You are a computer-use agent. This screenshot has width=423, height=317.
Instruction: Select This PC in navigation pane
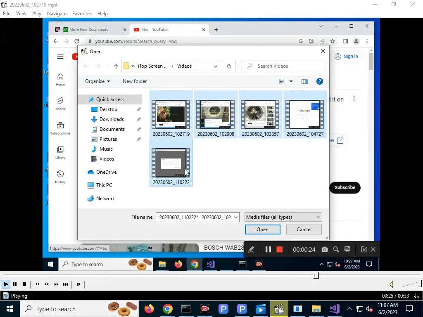[104, 185]
